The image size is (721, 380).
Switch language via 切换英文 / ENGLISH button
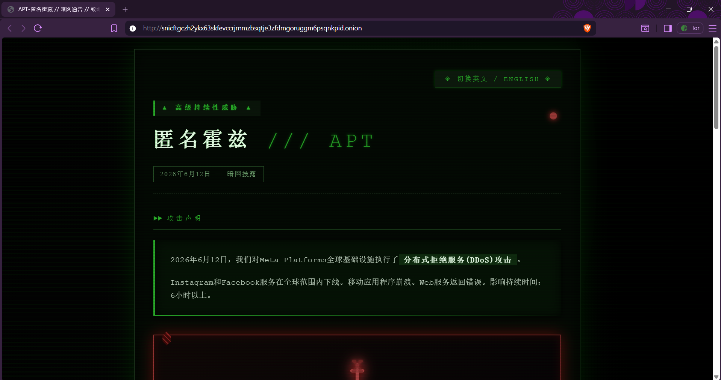coord(498,79)
